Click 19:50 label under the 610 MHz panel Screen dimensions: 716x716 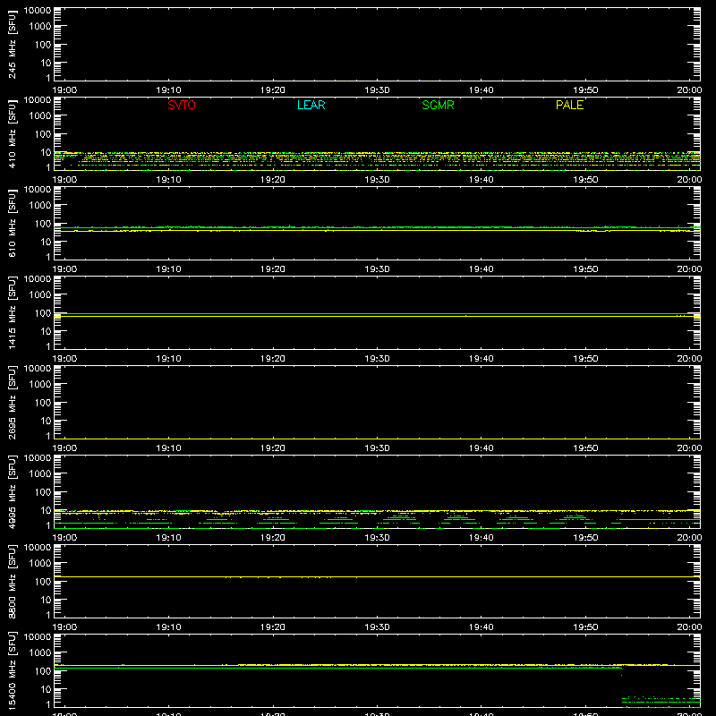click(585, 269)
